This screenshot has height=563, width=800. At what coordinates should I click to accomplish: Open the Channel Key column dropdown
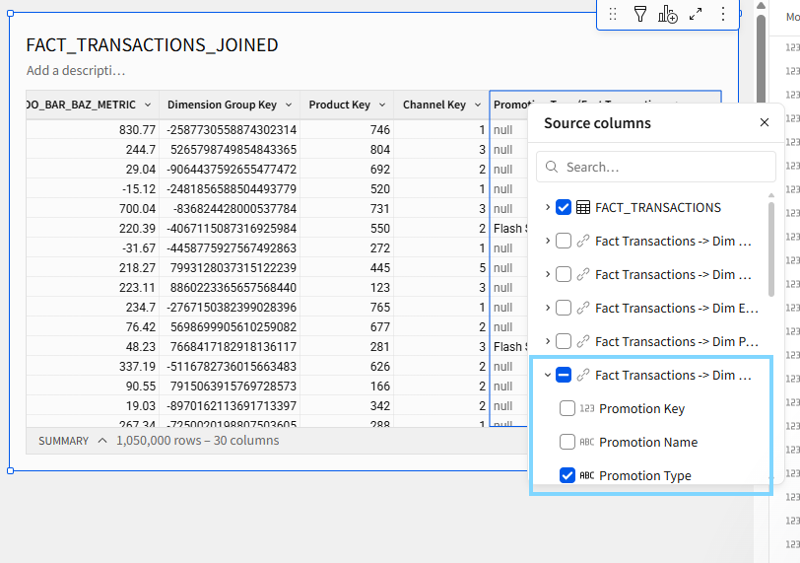coord(478,105)
